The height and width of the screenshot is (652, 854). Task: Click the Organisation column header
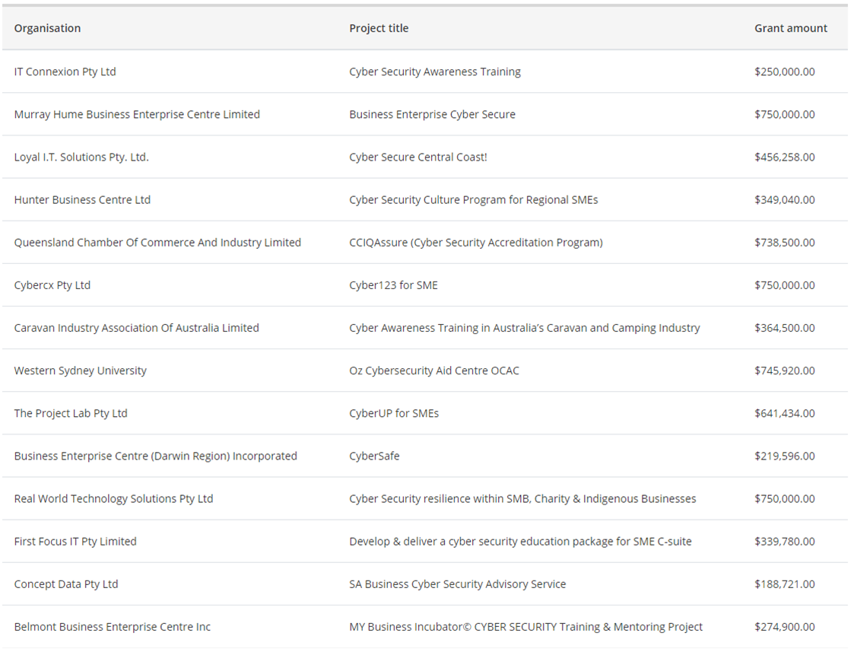tap(47, 28)
